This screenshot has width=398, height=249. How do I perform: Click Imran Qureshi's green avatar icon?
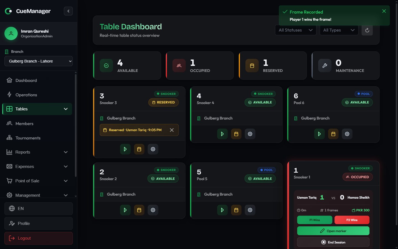point(11,33)
